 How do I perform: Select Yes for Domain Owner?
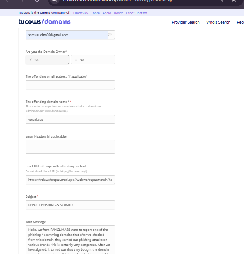(x=47, y=59)
